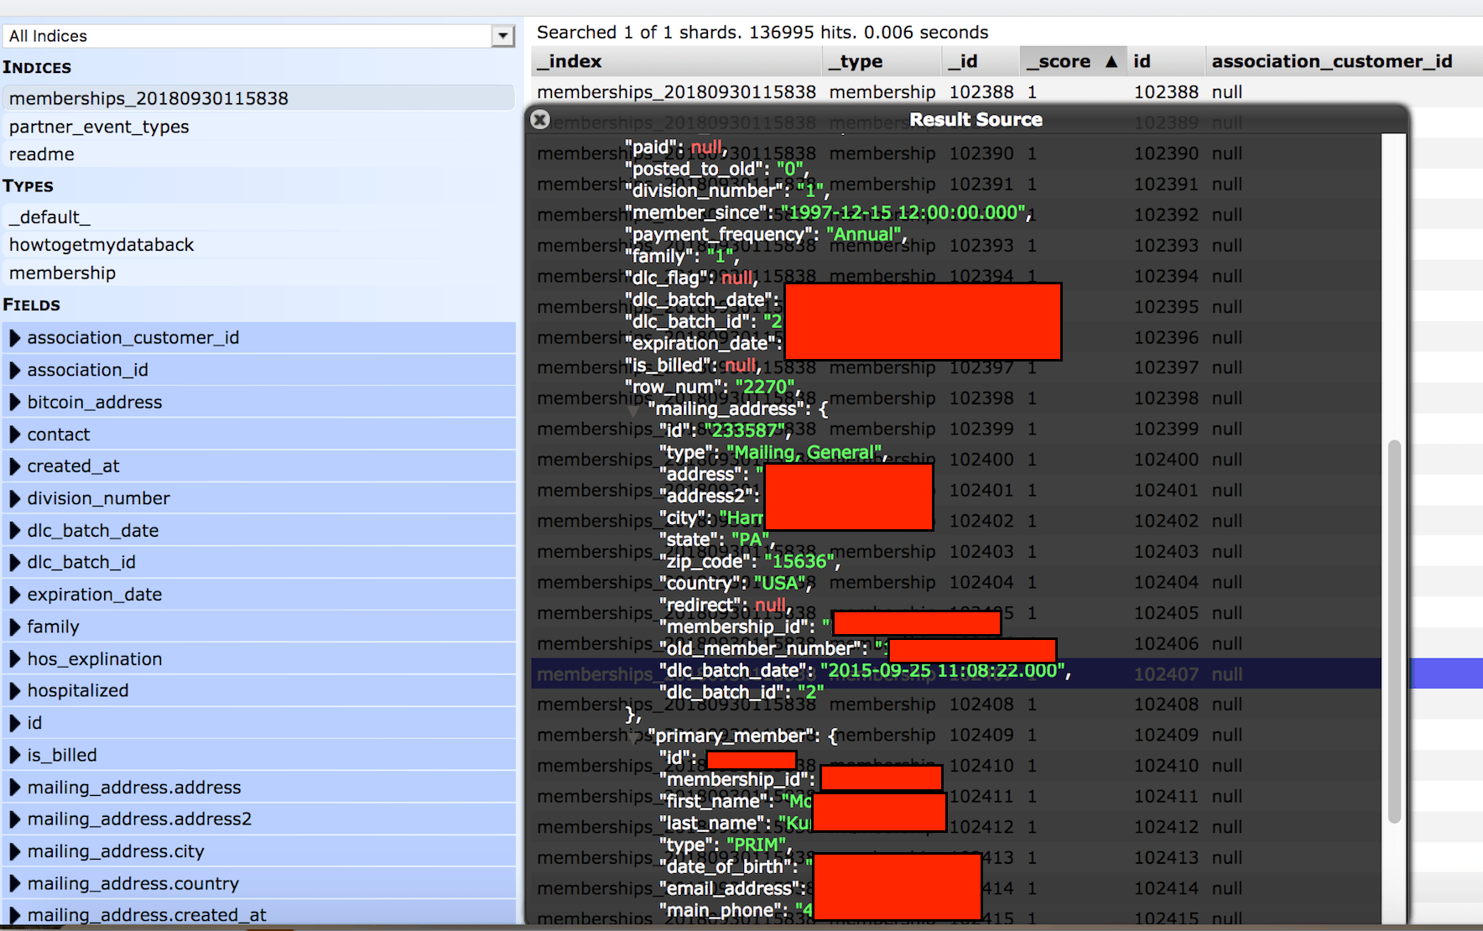Select the howtogetmydataback type
This screenshot has width=1483, height=931.
(x=258, y=245)
